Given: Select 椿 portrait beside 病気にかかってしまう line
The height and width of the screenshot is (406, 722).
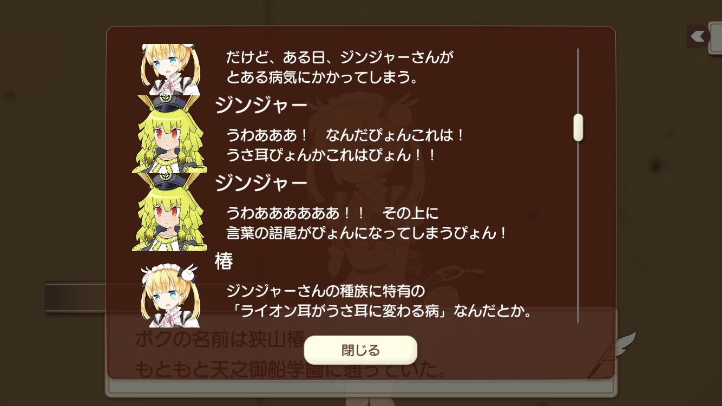Looking at the screenshot, I should pos(170,69).
